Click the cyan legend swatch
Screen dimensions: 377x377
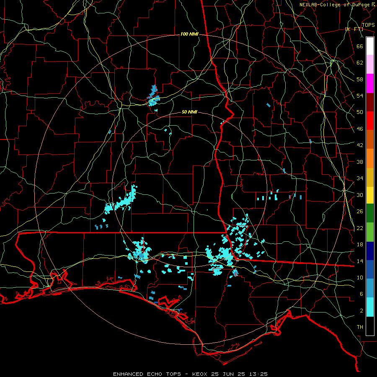[x=370, y=307]
